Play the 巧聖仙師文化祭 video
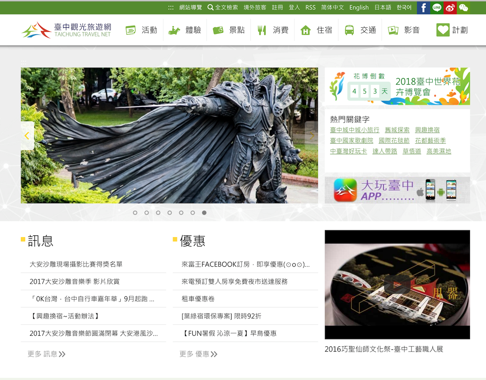The width and height of the screenshot is (486, 380). click(397, 285)
